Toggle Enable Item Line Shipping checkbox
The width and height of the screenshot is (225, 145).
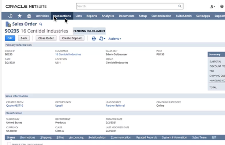(x=9, y=144)
